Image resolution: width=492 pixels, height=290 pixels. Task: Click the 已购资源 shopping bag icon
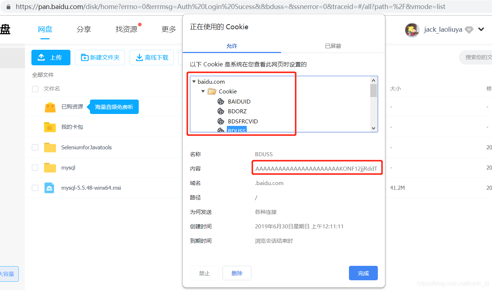tap(50, 107)
